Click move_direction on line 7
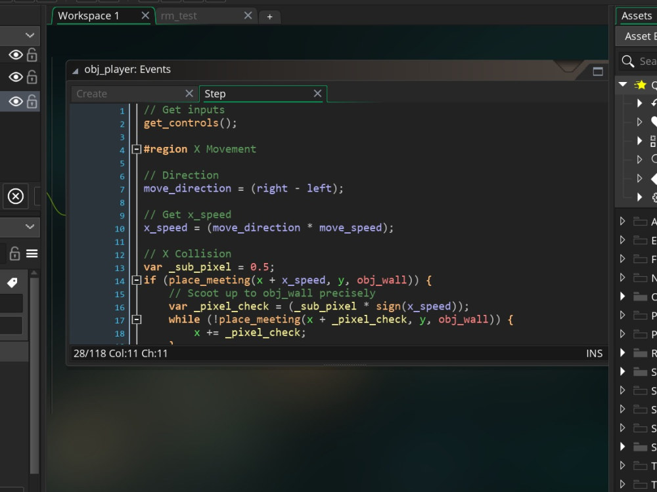The image size is (657, 492). point(187,188)
